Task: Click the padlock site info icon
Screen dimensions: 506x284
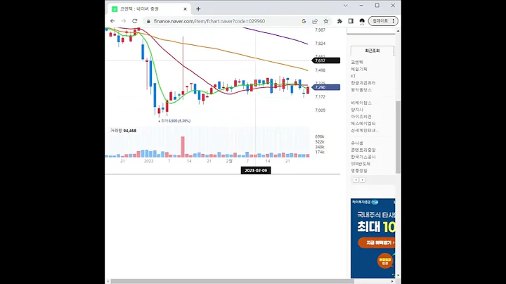Action: (x=148, y=21)
